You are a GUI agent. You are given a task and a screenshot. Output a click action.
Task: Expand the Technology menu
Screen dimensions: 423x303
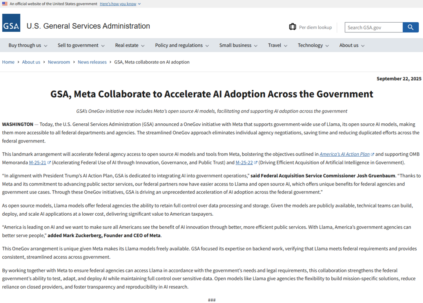(x=313, y=45)
